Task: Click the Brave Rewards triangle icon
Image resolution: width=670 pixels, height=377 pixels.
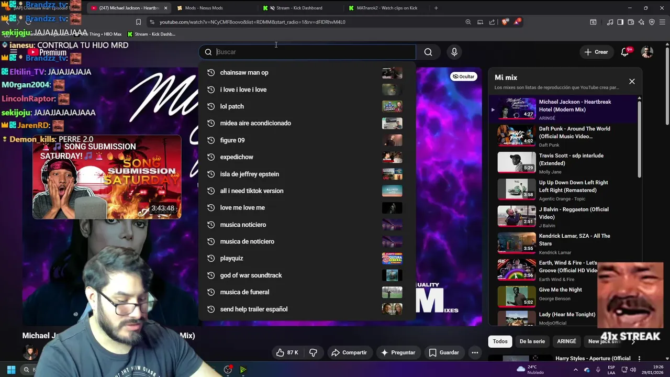Action: [518, 22]
